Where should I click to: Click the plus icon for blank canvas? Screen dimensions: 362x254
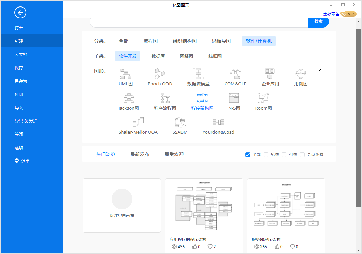pyautogui.click(x=122, y=199)
